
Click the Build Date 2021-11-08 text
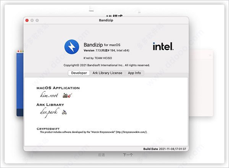coord(164,149)
